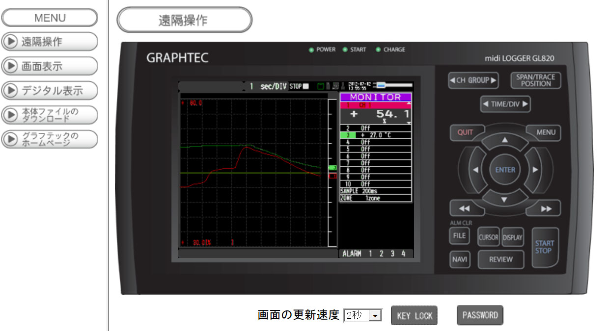Click the right arrow of CH GROUP

click(494, 80)
